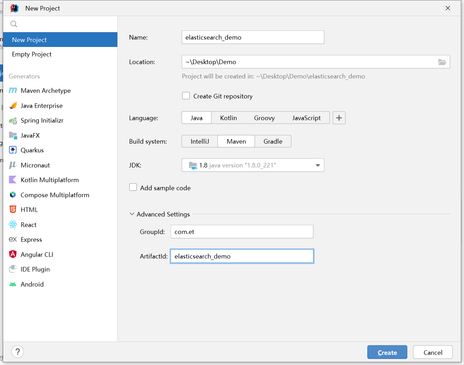Add more languages with plus button
The width and height of the screenshot is (464, 365).
pos(339,118)
